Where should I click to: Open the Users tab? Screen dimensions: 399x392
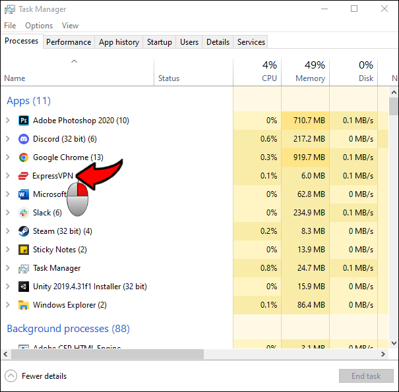click(189, 42)
